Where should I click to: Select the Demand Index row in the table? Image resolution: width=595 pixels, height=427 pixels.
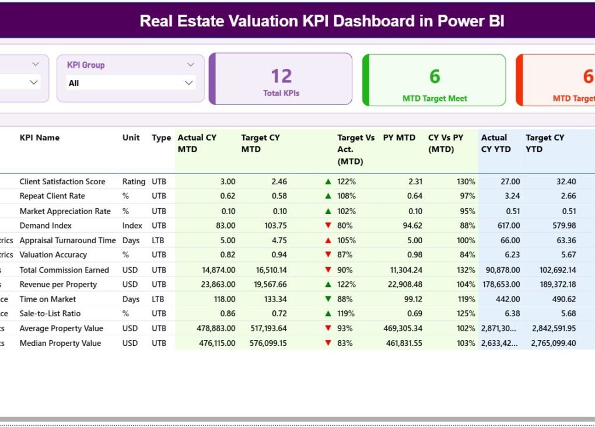pos(57,226)
